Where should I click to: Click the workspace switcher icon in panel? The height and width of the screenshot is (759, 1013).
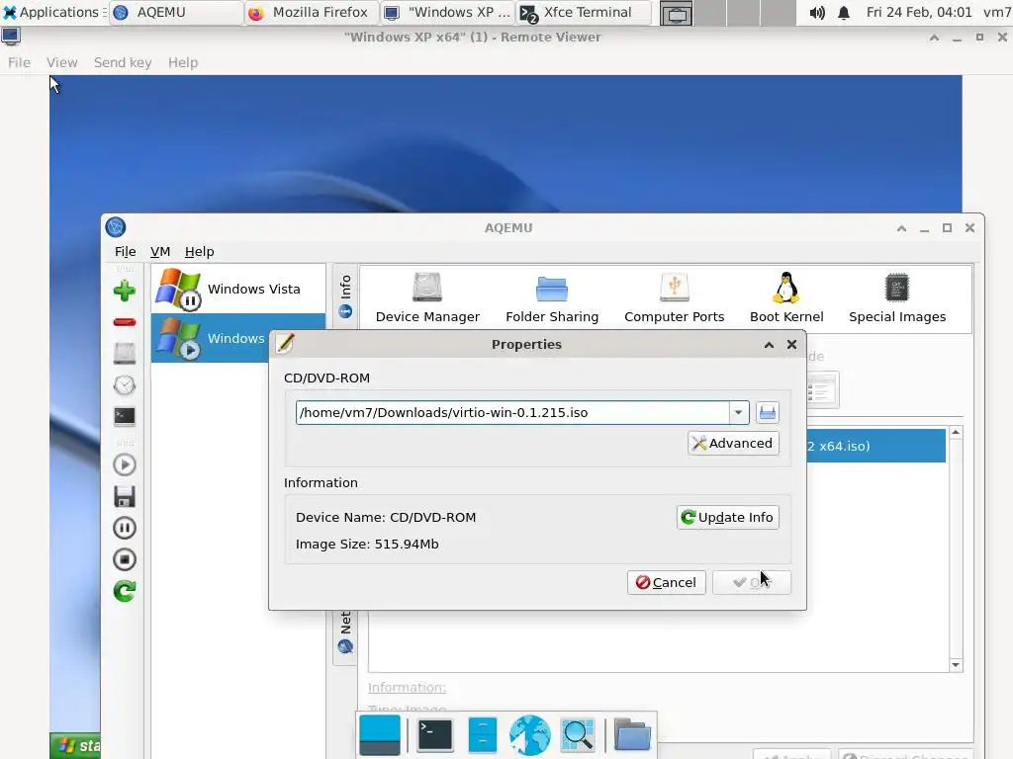click(676, 13)
